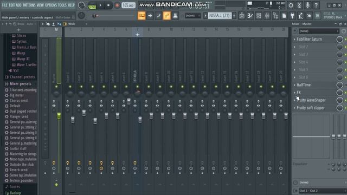347x195 pixels.
Task: Expand the FabFilter Saturn slot menu arrow
Action: tap(294, 40)
